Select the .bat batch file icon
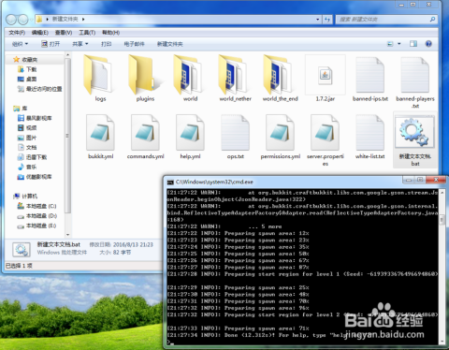 point(414,132)
